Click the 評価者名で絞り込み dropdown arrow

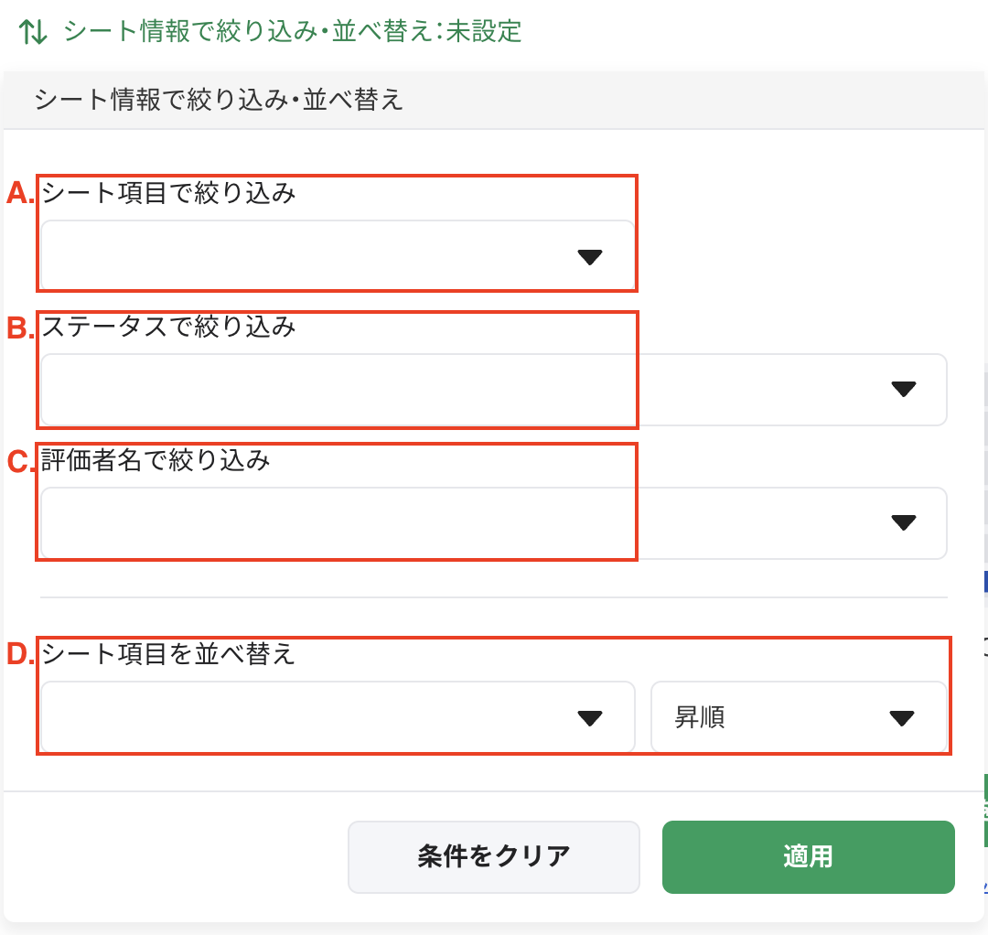pyautogui.click(x=903, y=523)
